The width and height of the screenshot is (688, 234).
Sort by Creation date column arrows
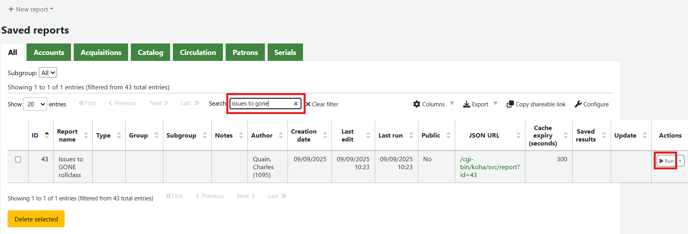coord(325,135)
